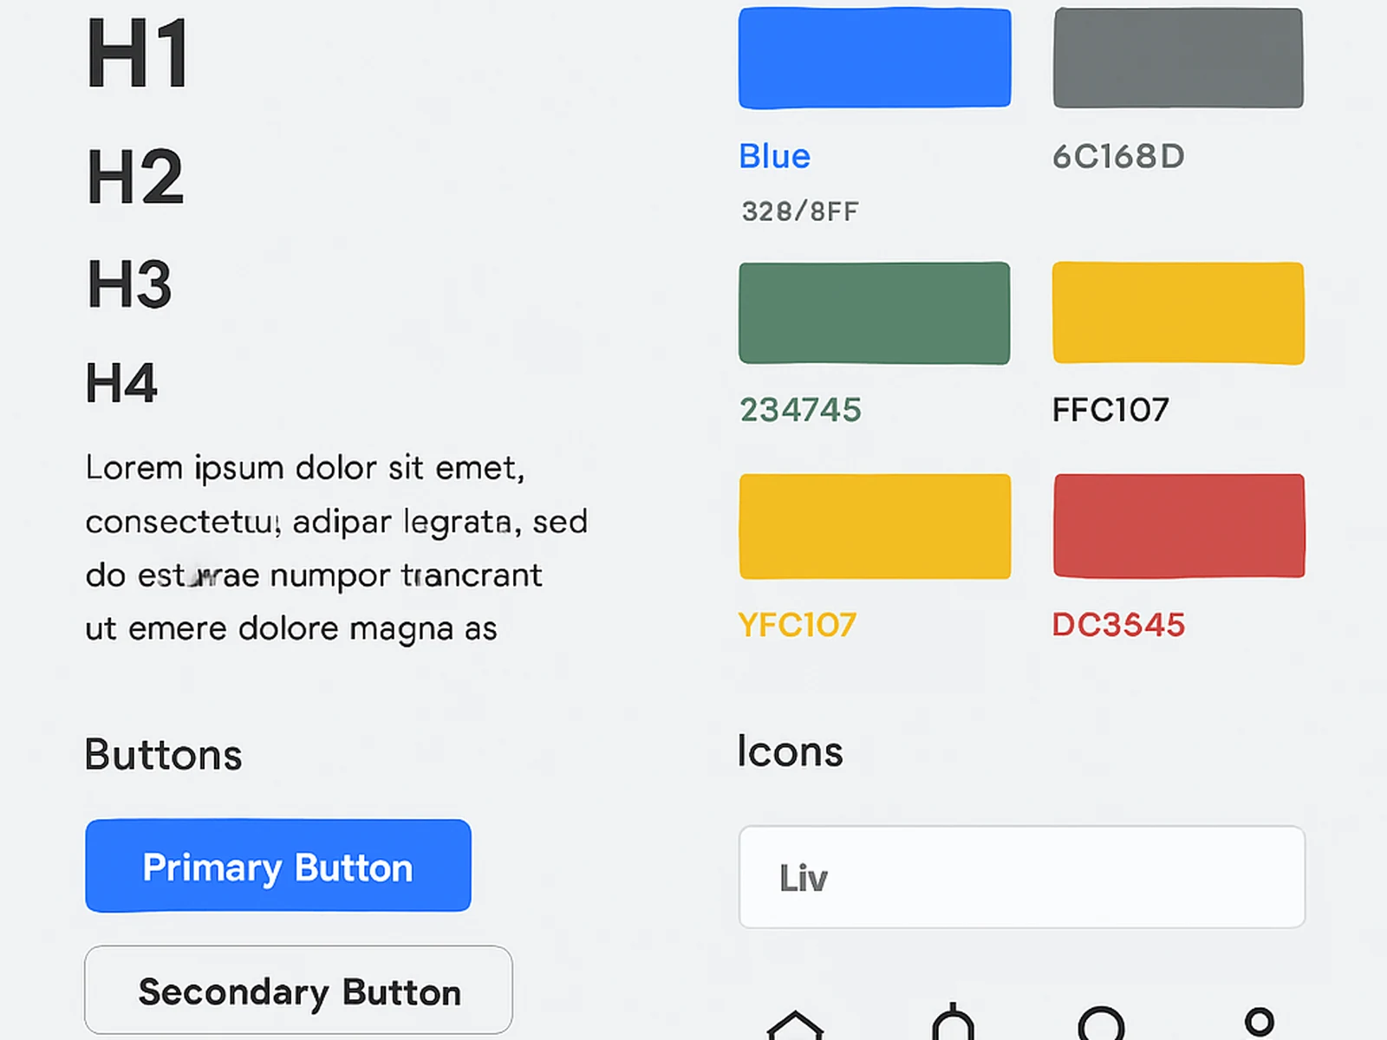1387x1040 pixels.
Task: Click the notification bell icon
Action: pos(954,1023)
